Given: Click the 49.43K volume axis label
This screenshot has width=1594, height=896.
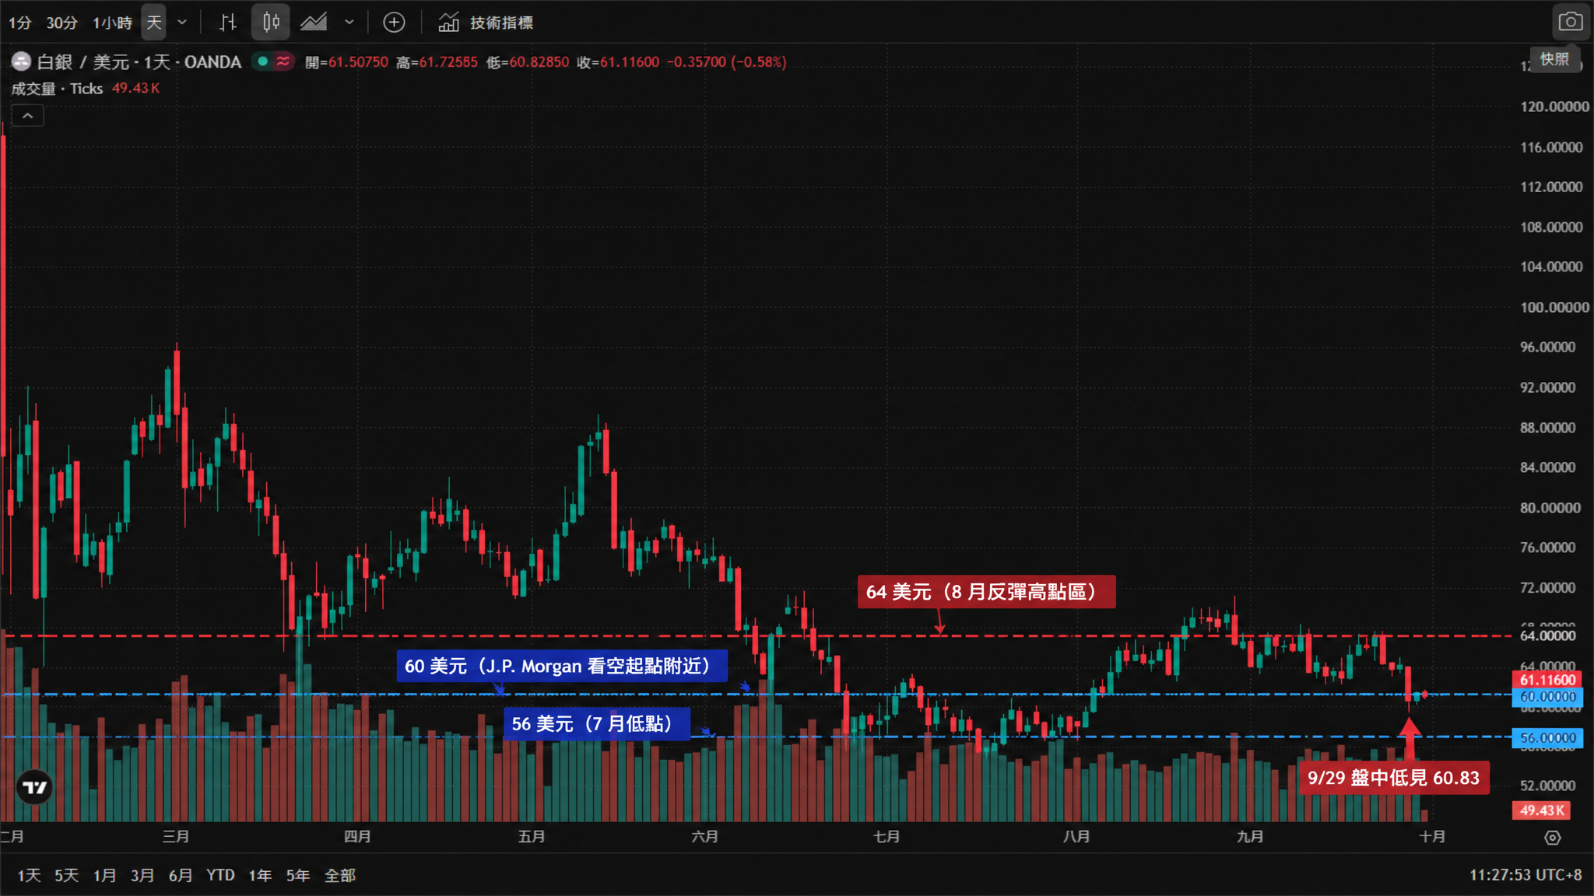Looking at the screenshot, I should click(1541, 810).
